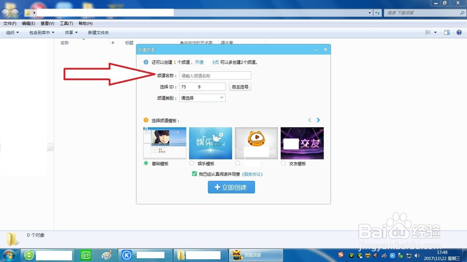Viewport: 467px width, 262px height.
Task: Click the info icon beside 还可以创建
Action: 146,62
